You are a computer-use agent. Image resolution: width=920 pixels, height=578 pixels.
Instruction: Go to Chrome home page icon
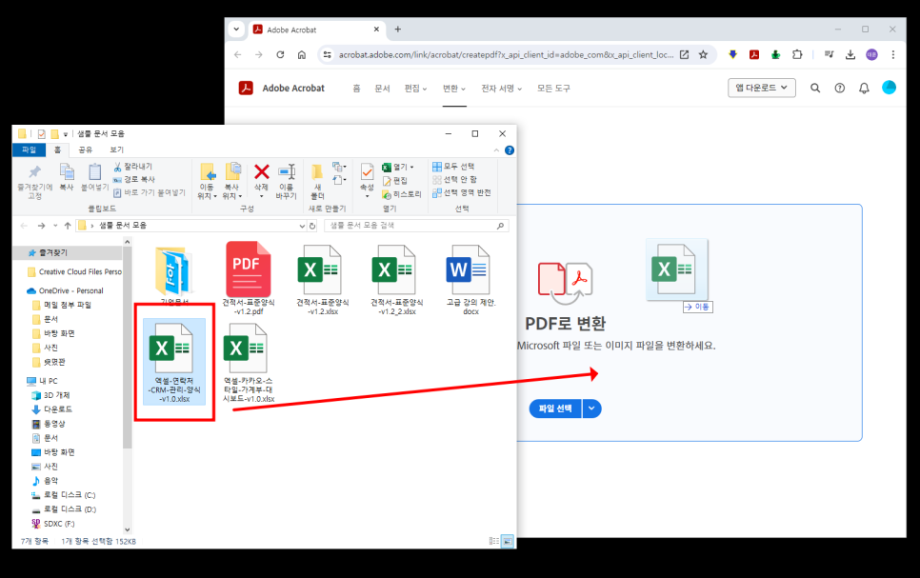click(x=302, y=54)
